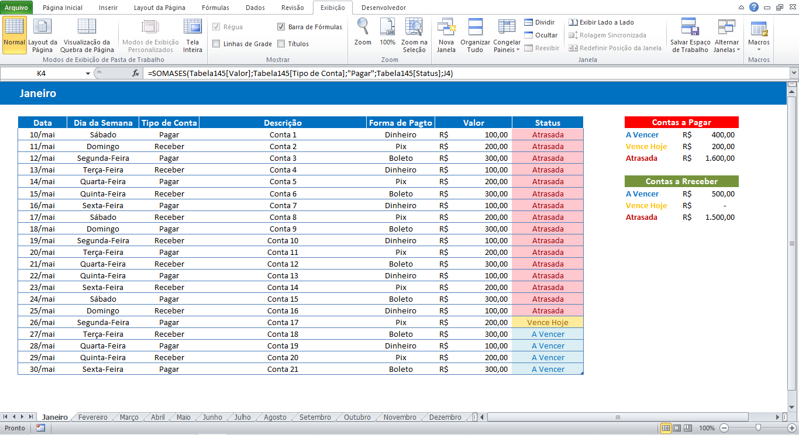This screenshot has width=799, height=435.
Task: Select the 'Vence Hoje' status cell in table
Action: 547,322
